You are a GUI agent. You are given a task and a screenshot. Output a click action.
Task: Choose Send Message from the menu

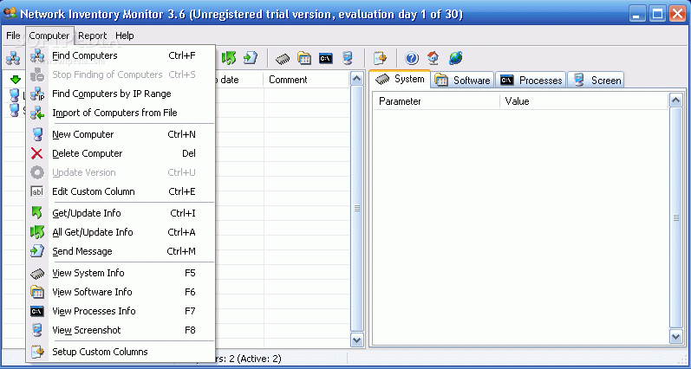click(121, 251)
